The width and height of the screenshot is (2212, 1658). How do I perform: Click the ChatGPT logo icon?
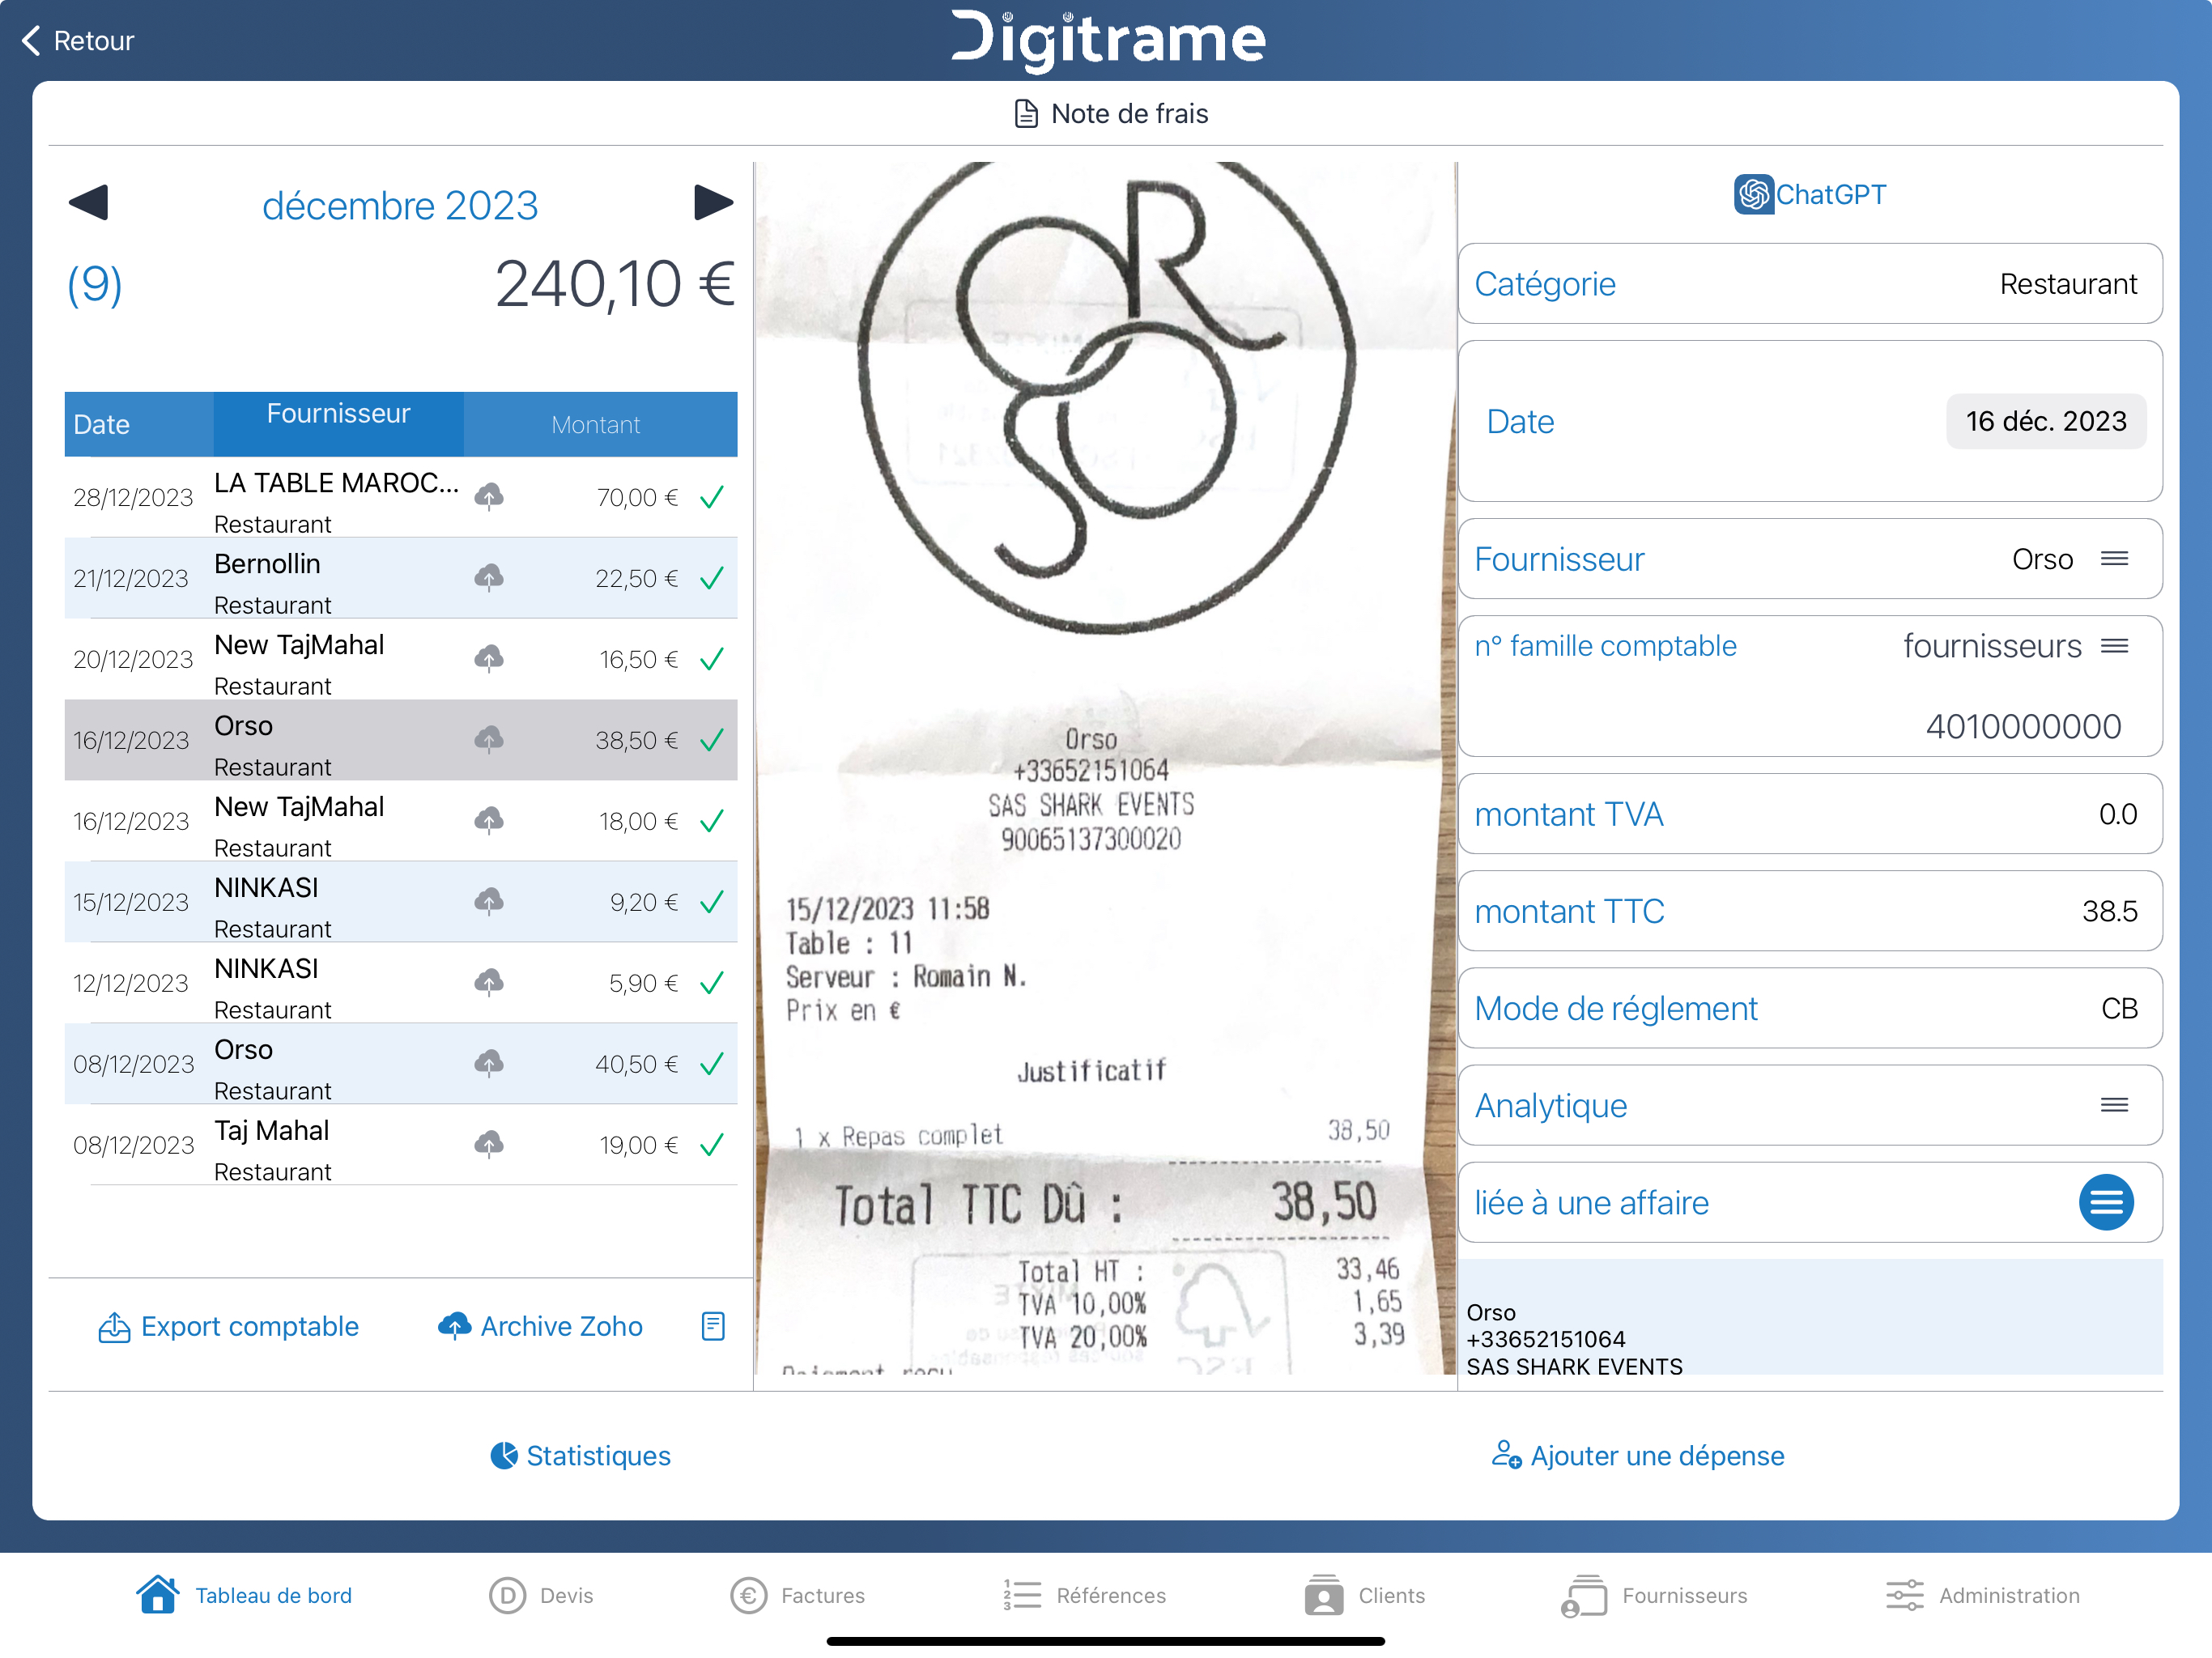pos(1753,194)
